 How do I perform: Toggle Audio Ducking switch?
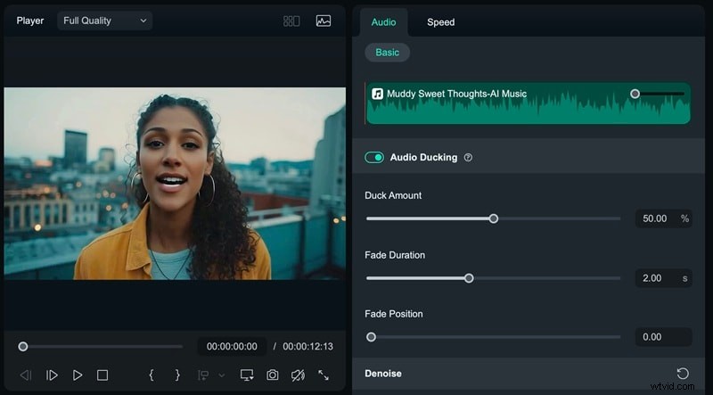click(x=374, y=158)
